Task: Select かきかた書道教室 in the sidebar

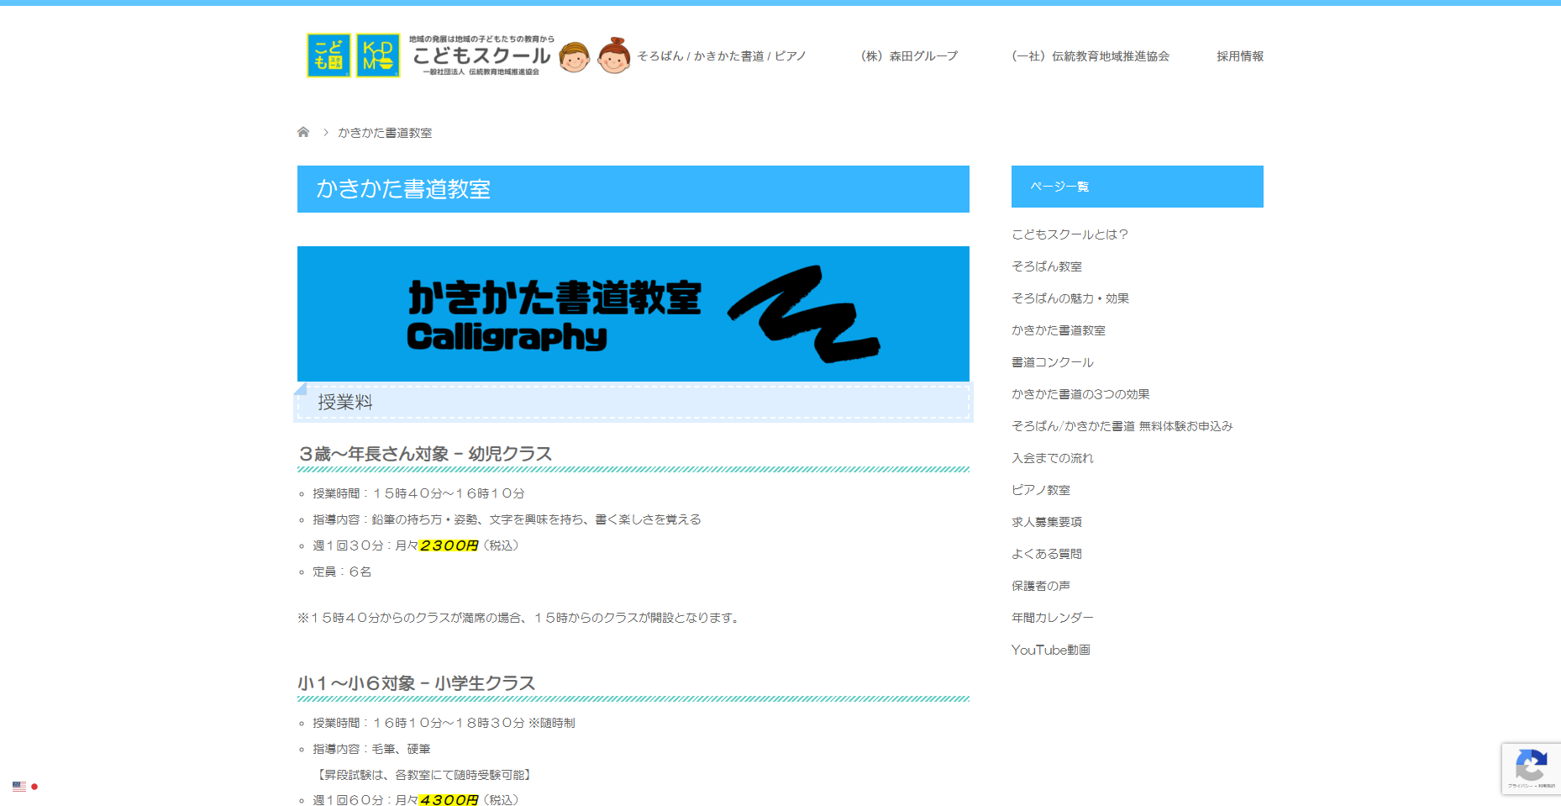Action: point(1059,330)
